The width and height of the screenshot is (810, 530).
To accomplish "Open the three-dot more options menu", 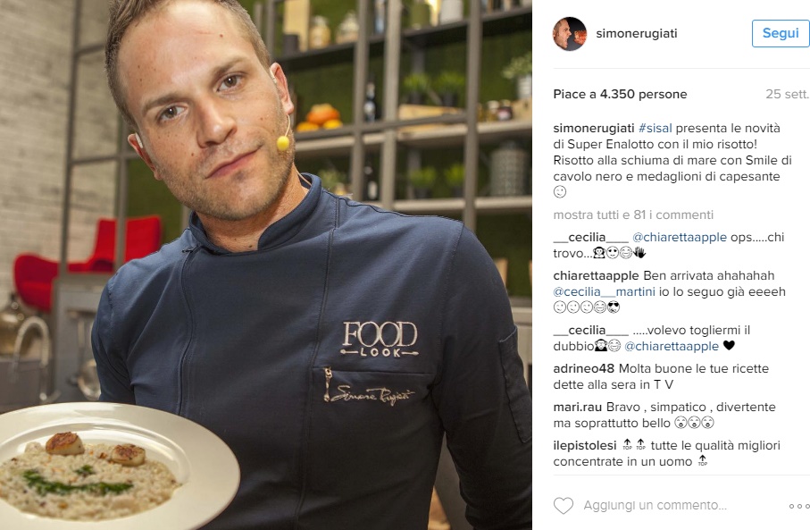I will click(x=798, y=506).
